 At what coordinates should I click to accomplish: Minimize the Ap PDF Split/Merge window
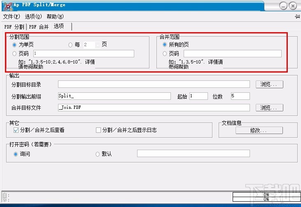click(283, 6)
